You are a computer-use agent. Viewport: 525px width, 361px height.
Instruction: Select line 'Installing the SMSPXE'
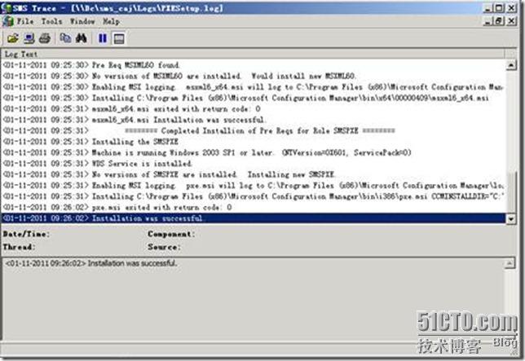(254, 142)
